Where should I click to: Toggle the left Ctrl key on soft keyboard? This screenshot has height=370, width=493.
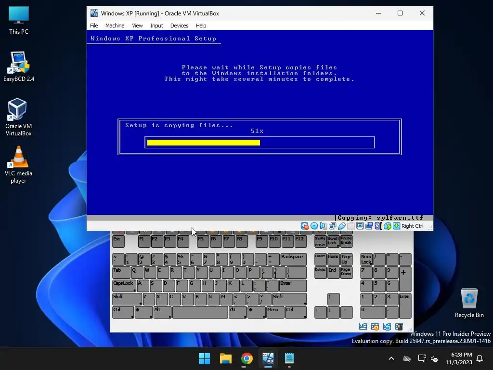123,312
